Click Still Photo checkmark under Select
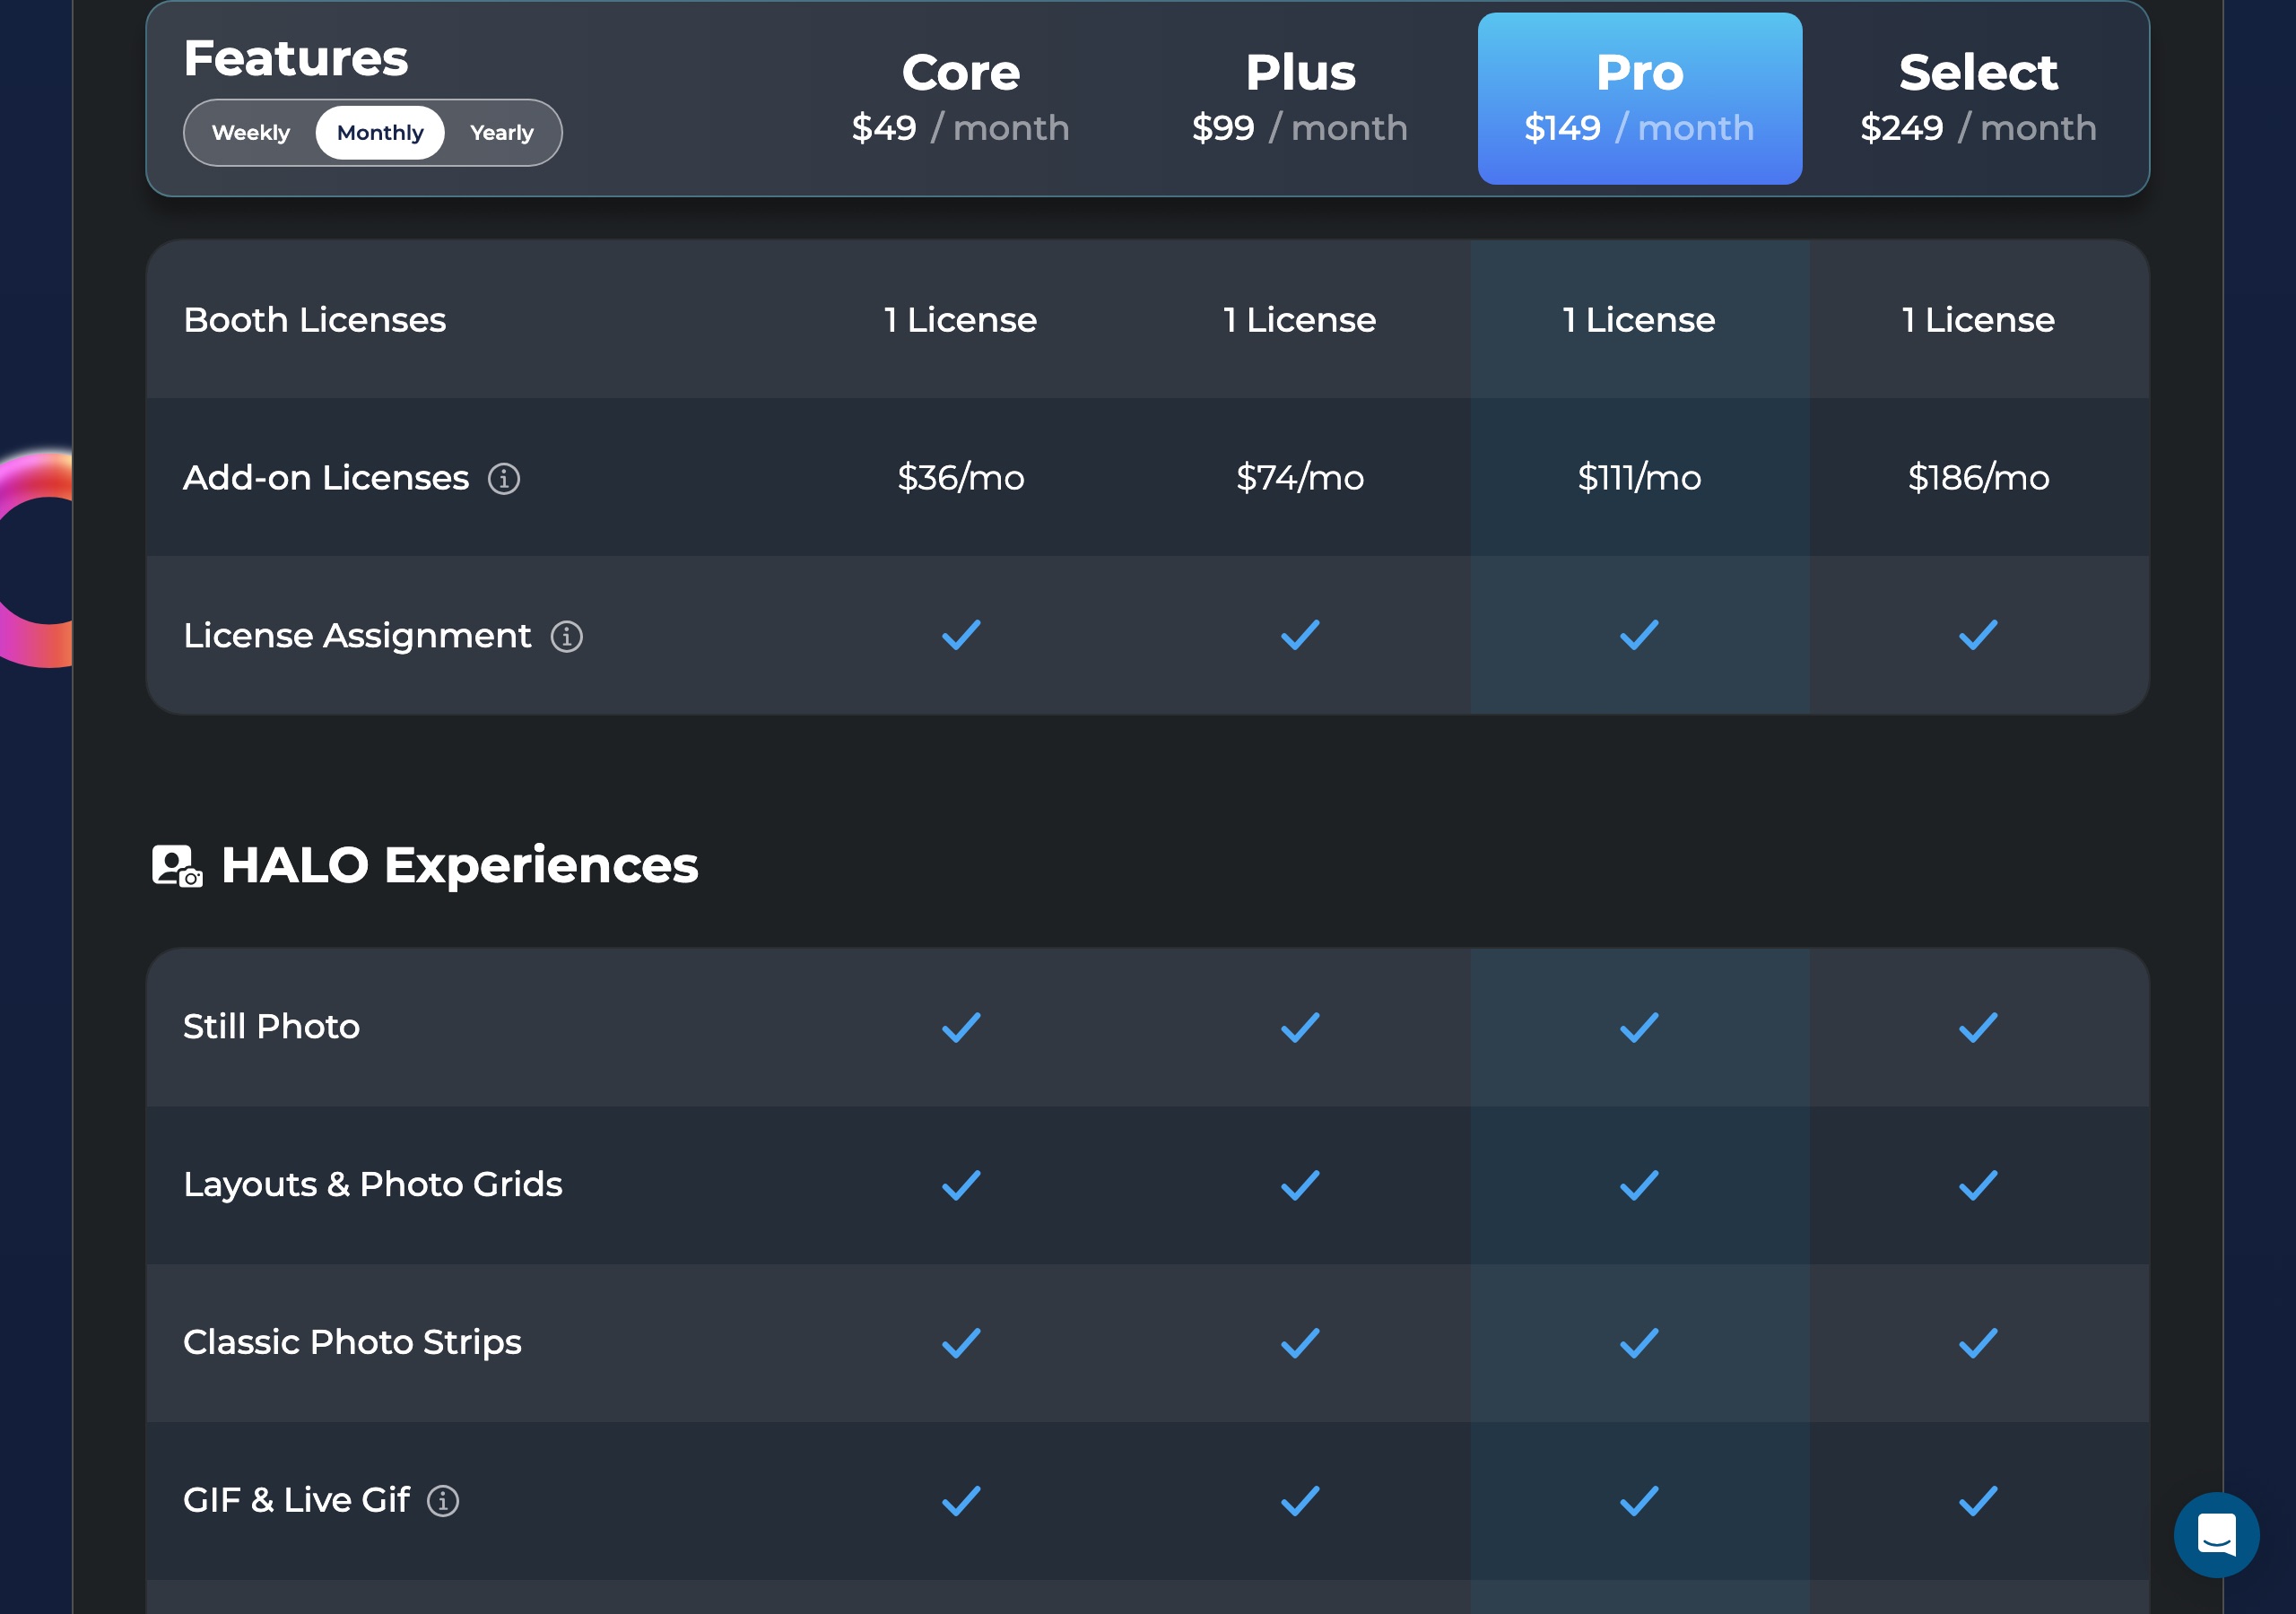The width and height of the screenshot is (2296, 1614). pos(1978,1028)
